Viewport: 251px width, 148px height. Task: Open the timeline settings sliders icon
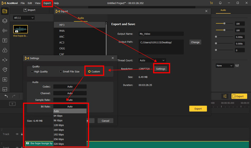(x=225, y=96)
